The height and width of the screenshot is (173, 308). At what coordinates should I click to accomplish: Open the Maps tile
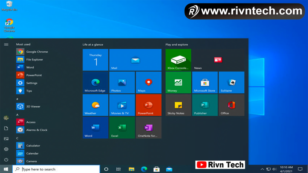(x=149, y=82)
